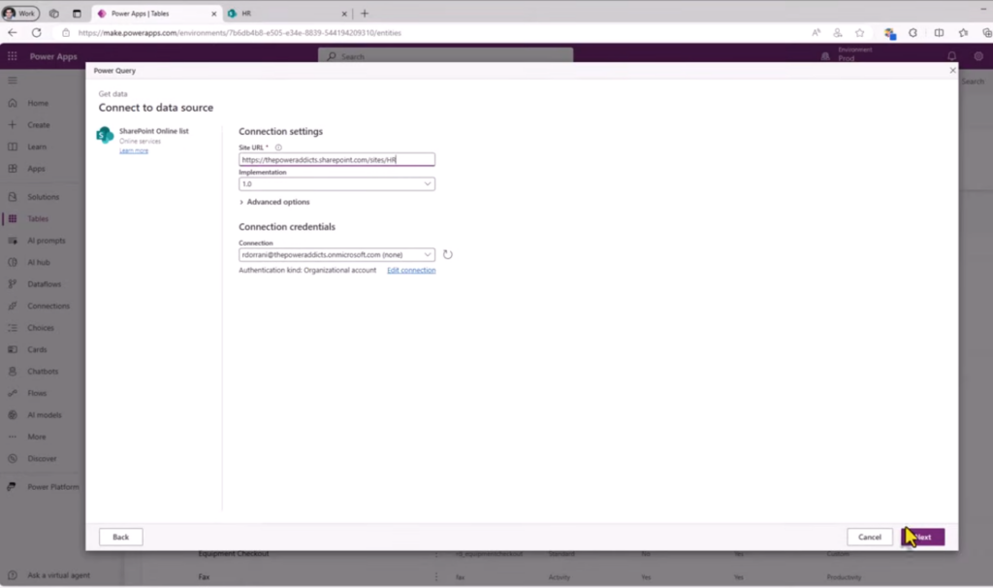Select the Power Apps | Tables browser tab
The width and height of the screenshot is (993, 588).
point(157,14)
